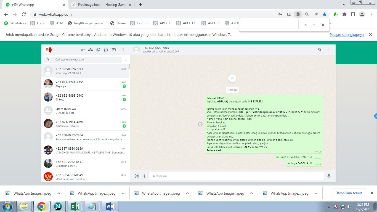Go to previous find result
This screenshot has height=212, width=377.
click(305, 25)
